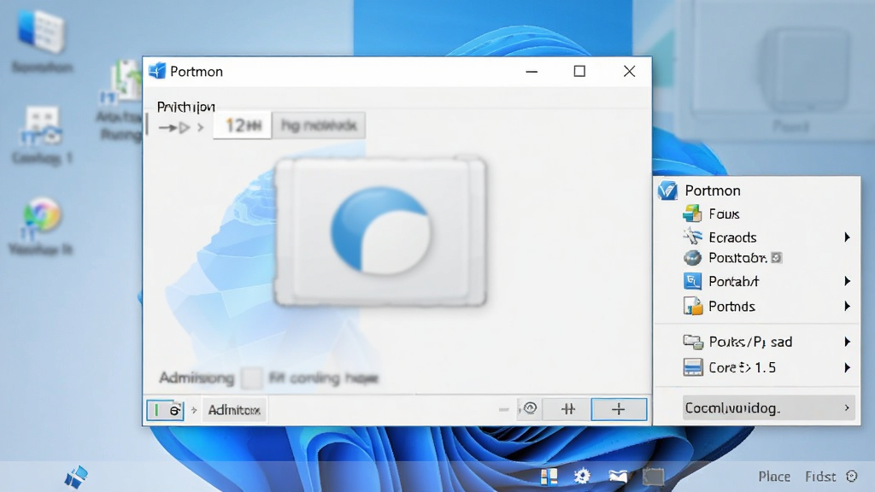Screen dimensions: 875x492
Task: Select the Portnds menu entry
Action: 731,307
